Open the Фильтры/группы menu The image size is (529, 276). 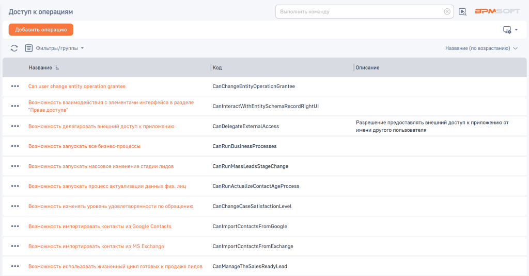[x=60, y=48]
